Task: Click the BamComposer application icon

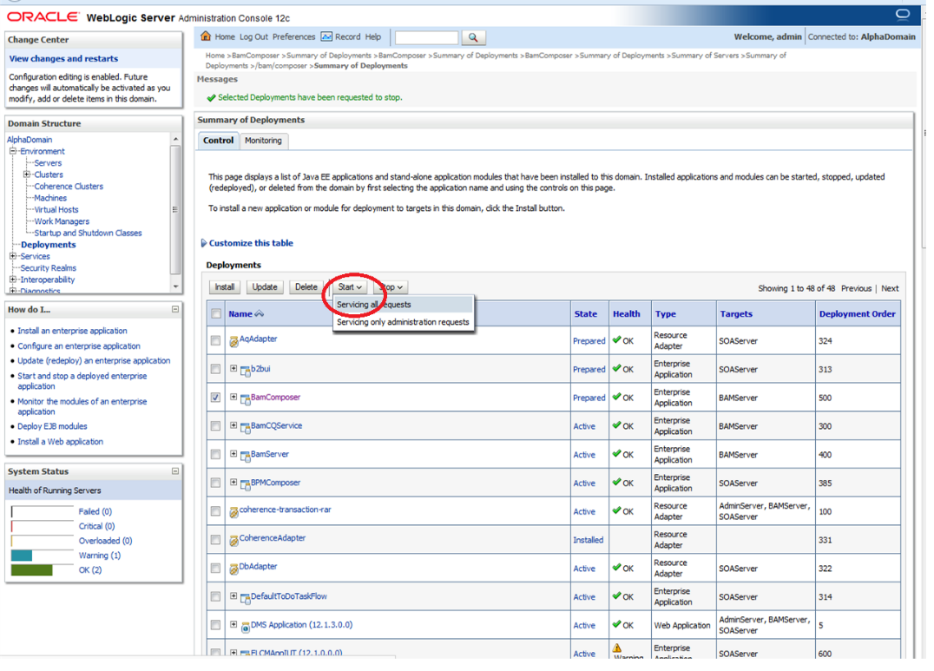Action: point(245,399)
